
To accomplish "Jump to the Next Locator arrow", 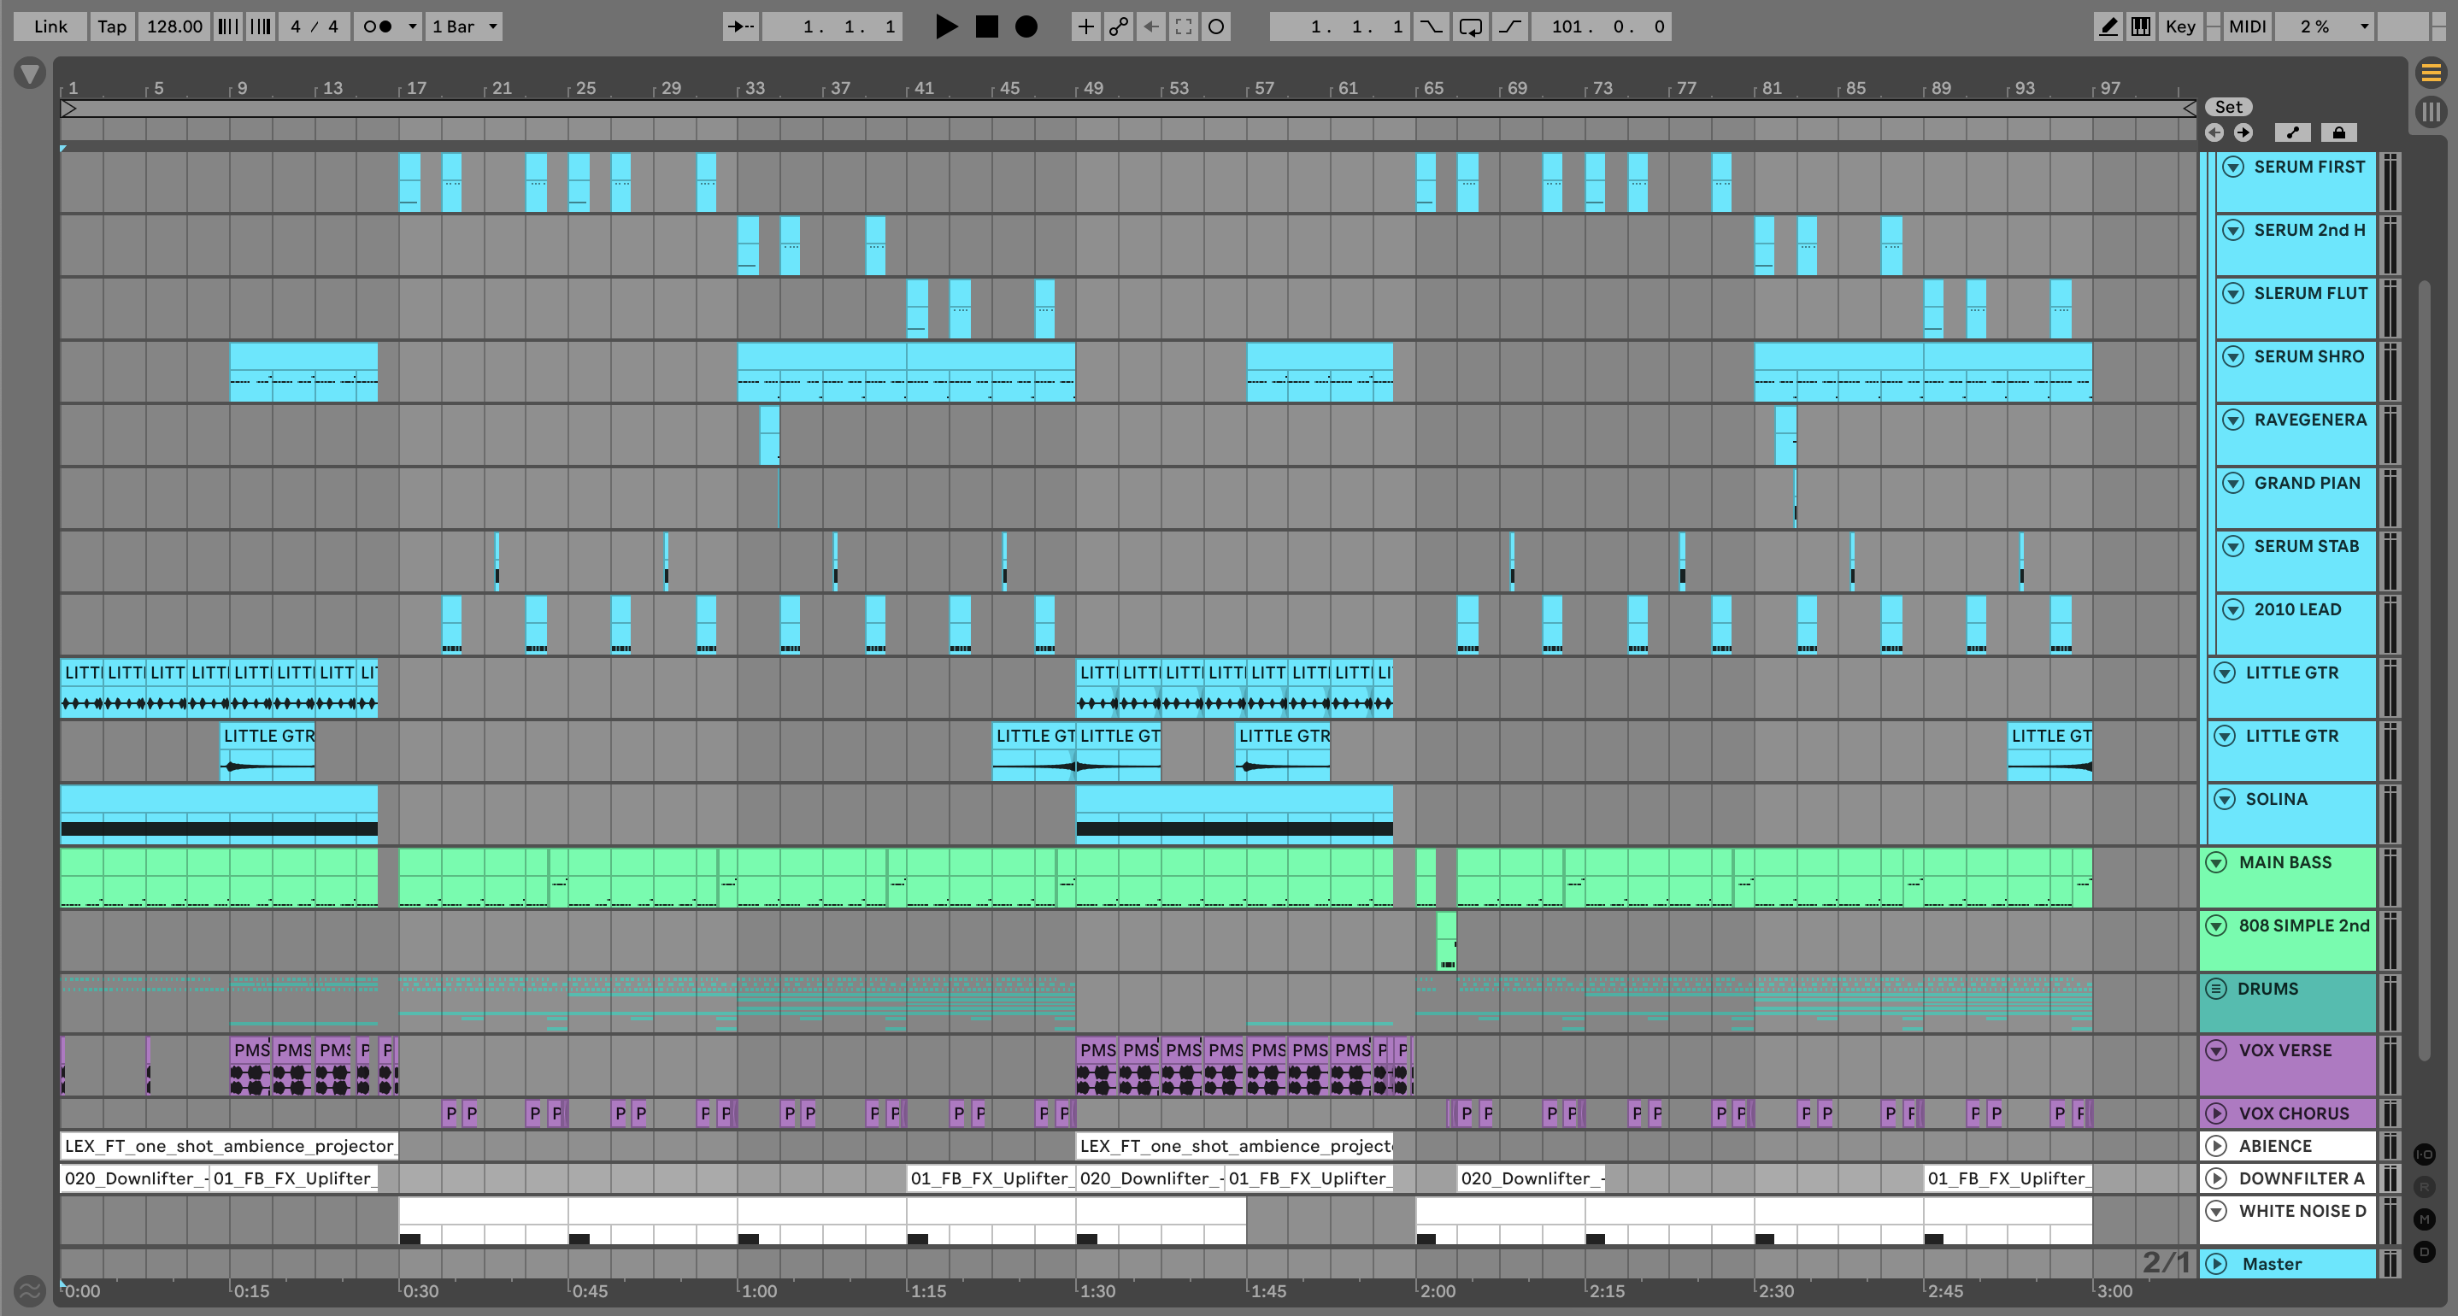I will pos(2243,132).
